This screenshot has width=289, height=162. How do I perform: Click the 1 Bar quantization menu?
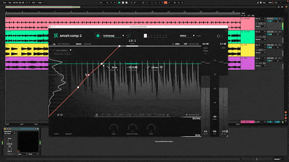(41, 2)
